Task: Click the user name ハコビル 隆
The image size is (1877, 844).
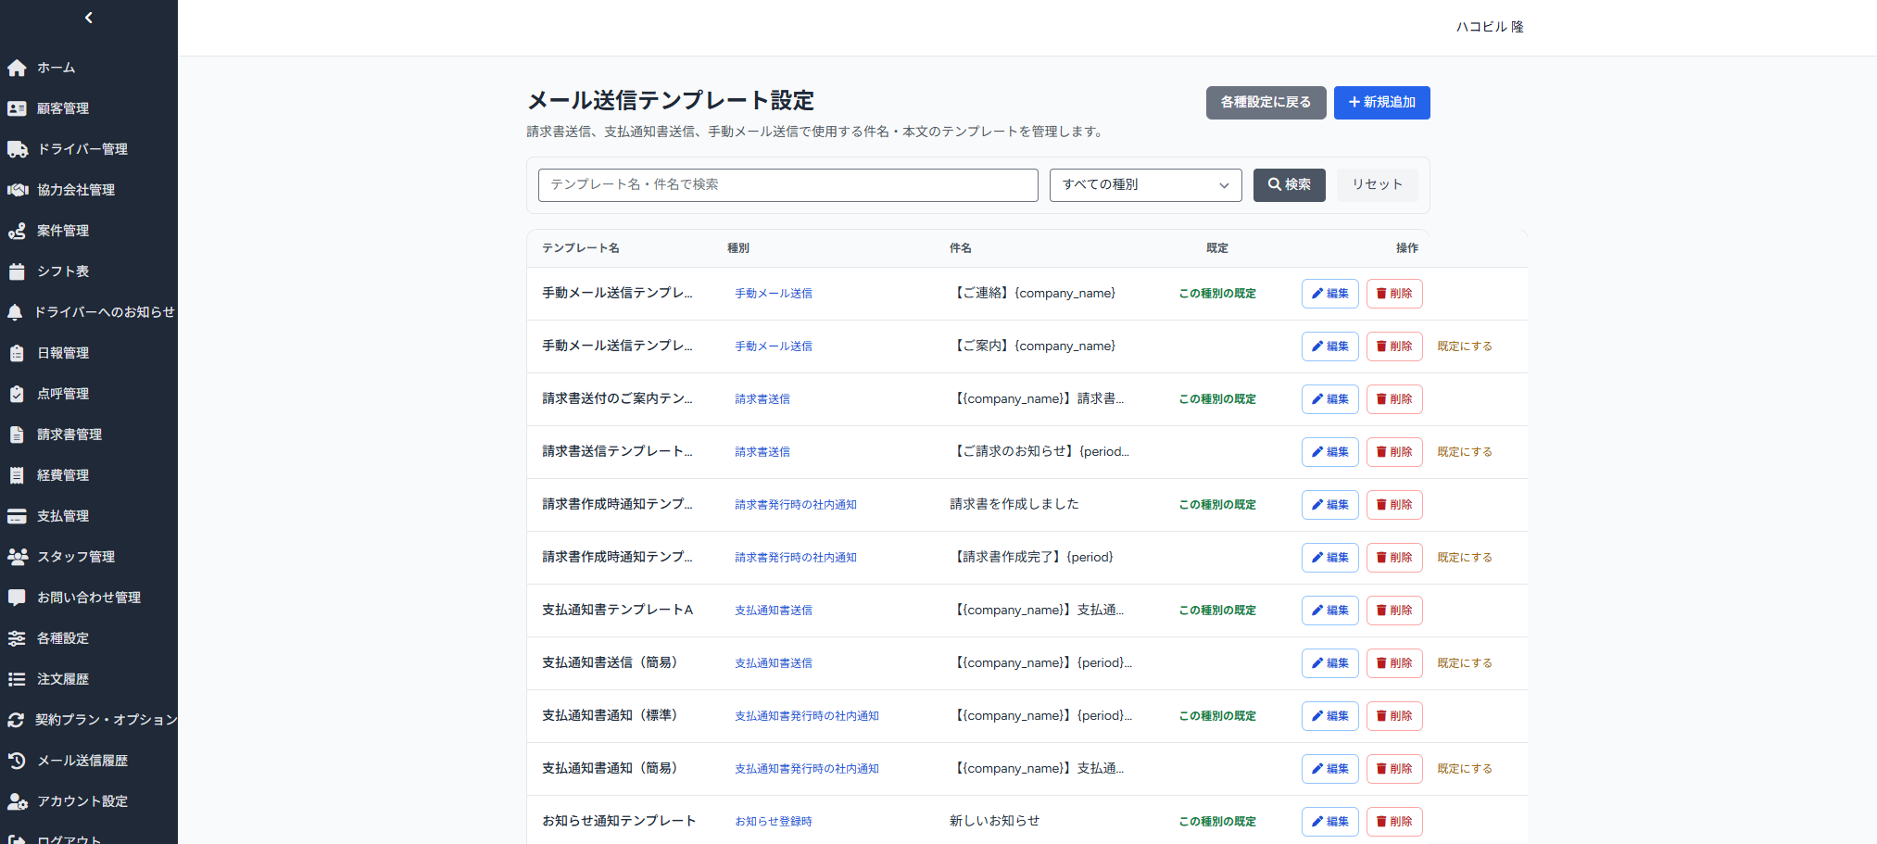Action: (x=1490, y=27)
